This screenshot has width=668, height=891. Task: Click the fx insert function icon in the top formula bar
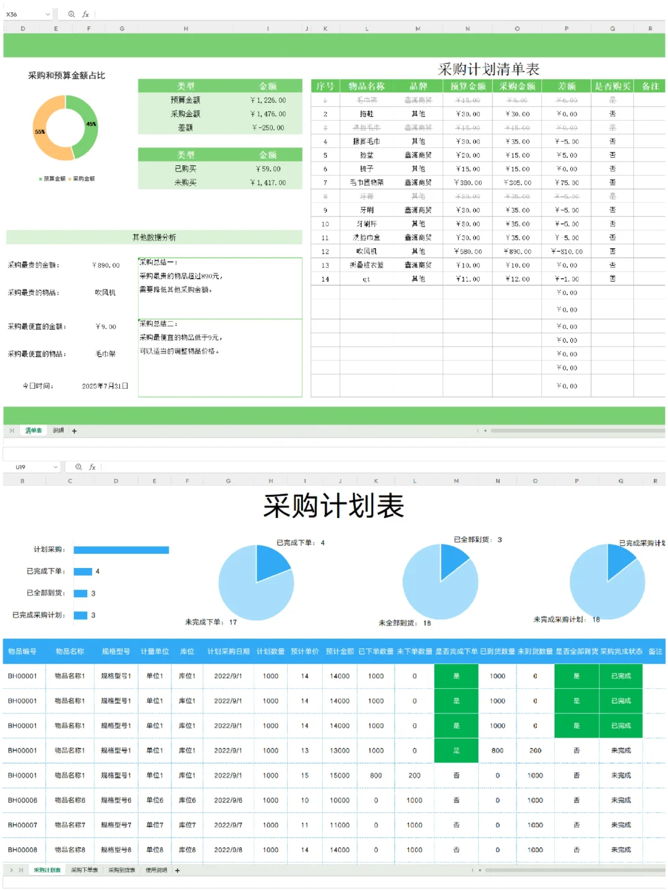(85, 14)
